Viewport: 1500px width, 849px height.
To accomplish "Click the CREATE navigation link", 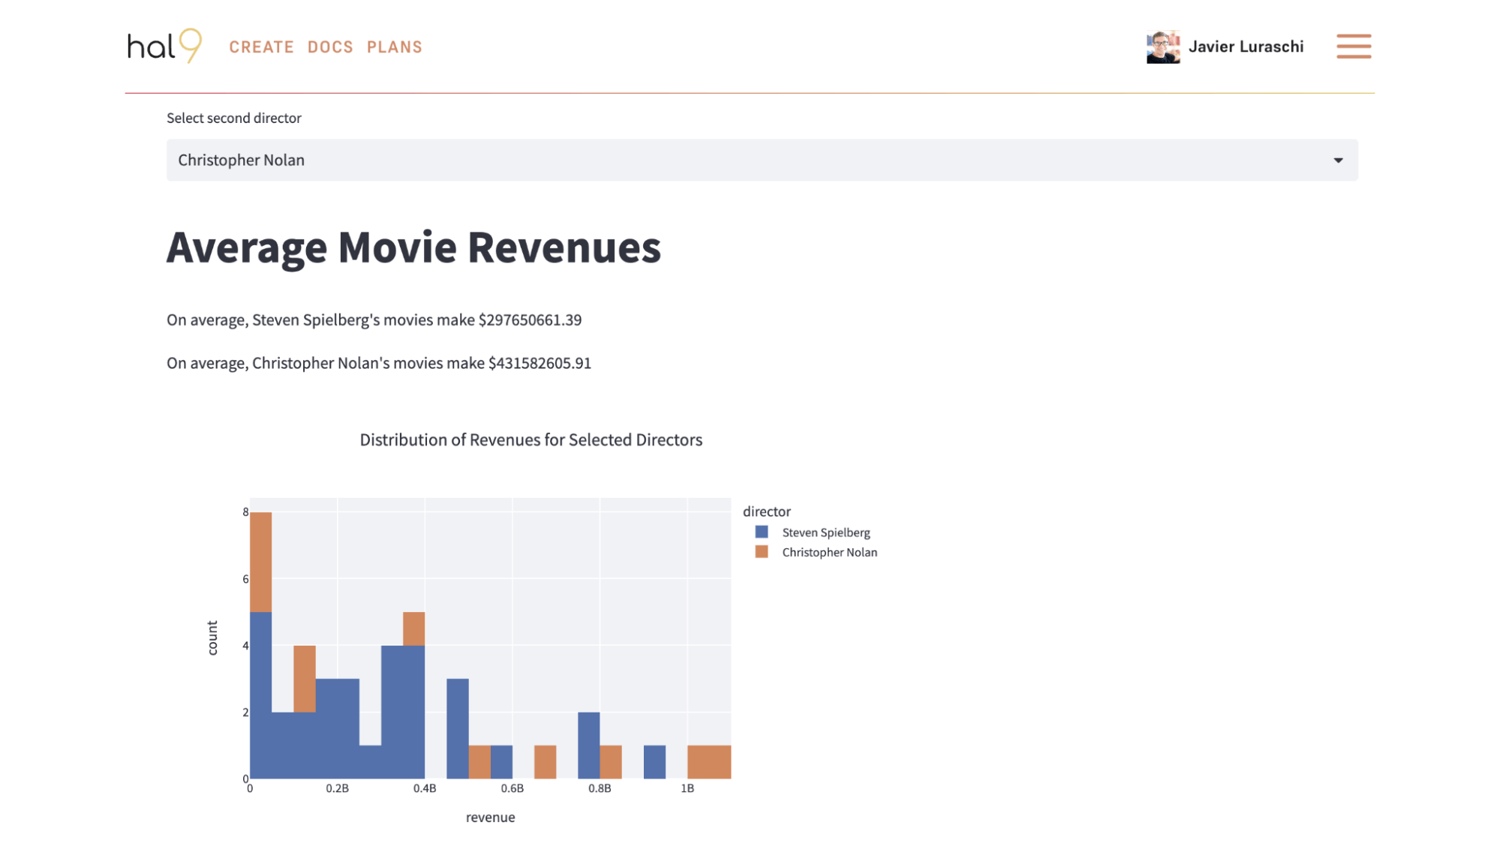I will click(261, 46).
